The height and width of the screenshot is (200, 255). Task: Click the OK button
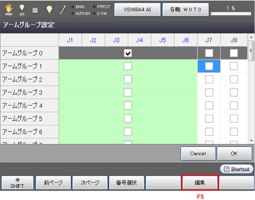point(234,153)
